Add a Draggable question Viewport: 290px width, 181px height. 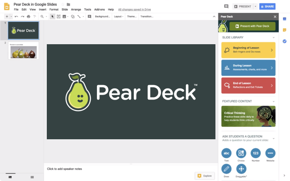point(241,169)
